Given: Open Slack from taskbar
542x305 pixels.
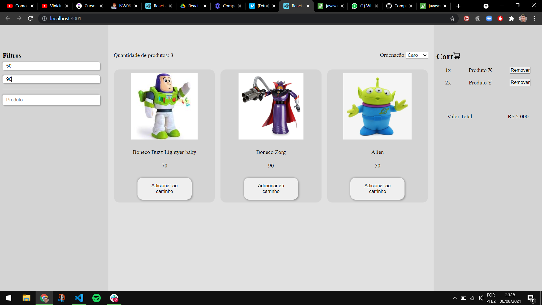Looking at the screenshot, I should click(x=114, y=298).
